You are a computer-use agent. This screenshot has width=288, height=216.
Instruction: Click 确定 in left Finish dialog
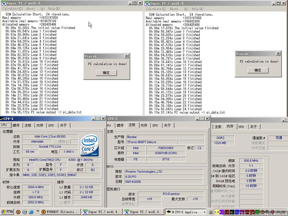click(x=106, y=73)
